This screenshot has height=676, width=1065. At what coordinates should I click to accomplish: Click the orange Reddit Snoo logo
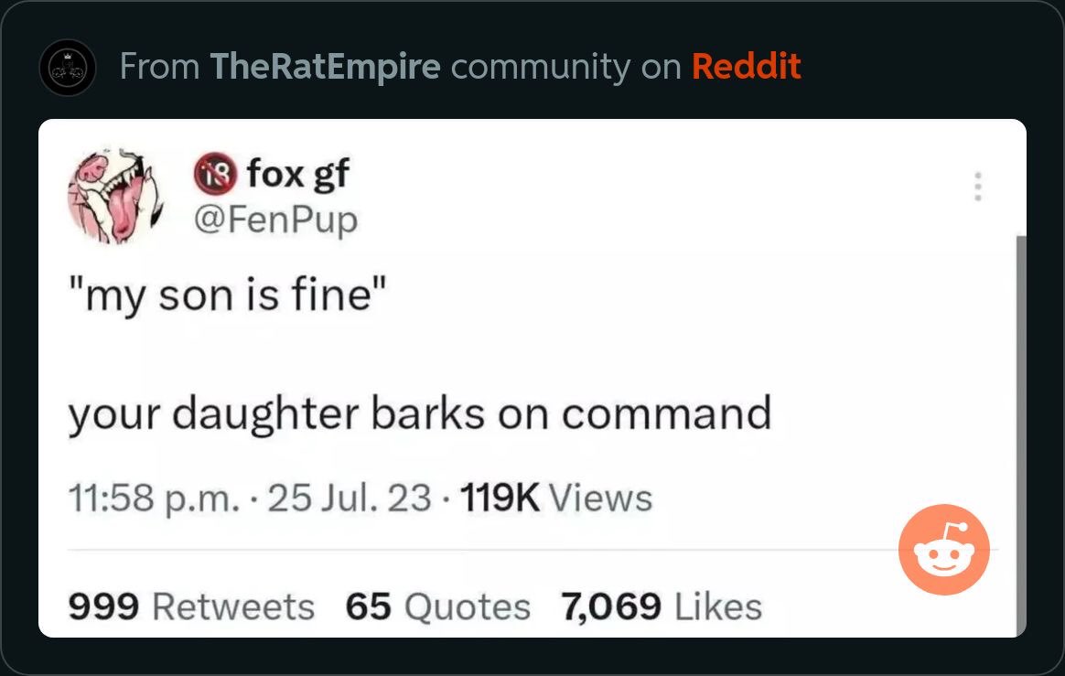943,550
